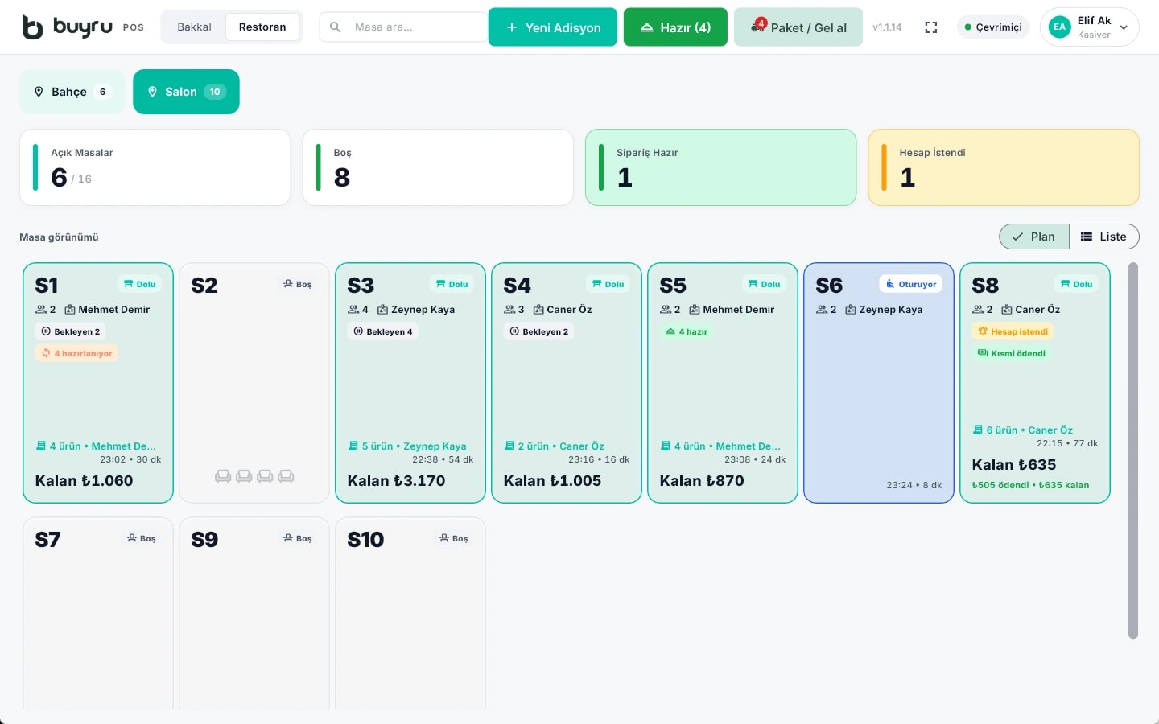Viewport: 1159px width, 724px height.
Task: Click the S10 Boş status badge
Action: click(x=454, y=538)
